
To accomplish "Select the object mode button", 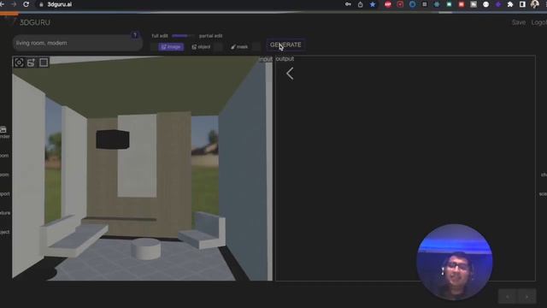I will point(202,47).
